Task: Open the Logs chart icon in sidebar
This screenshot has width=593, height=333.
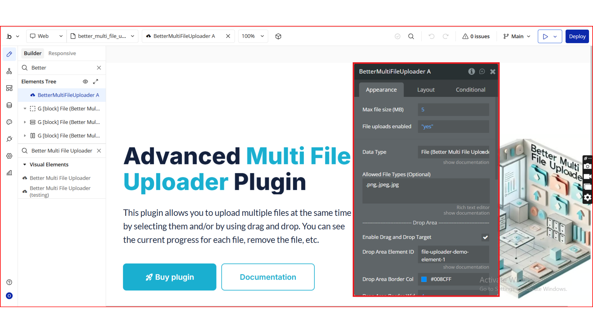Action: [x=9, y=173]
